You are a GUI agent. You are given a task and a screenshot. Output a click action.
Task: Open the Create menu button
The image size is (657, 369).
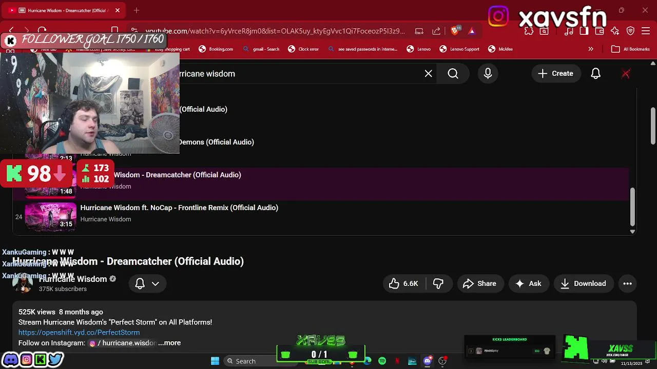click(x=555, y=74)
